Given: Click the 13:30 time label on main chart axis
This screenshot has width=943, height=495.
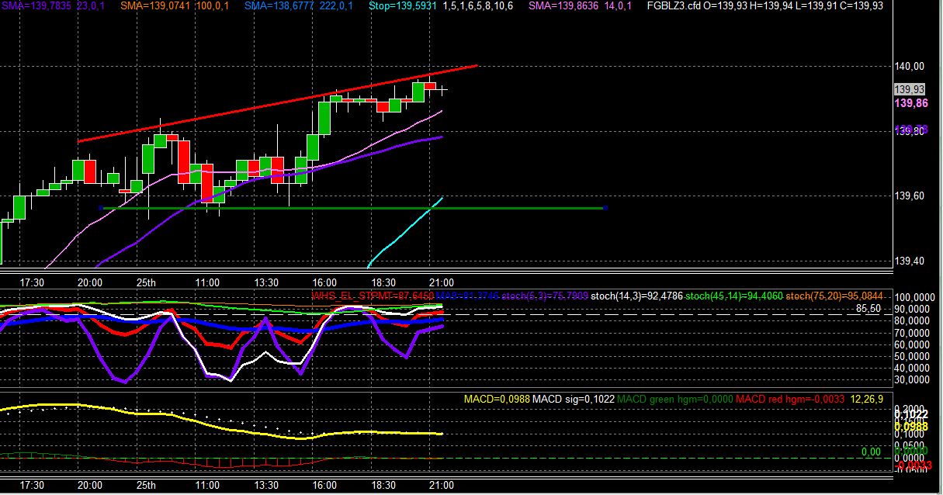Looking at the screenshot, I should click(x=265, y=282).
